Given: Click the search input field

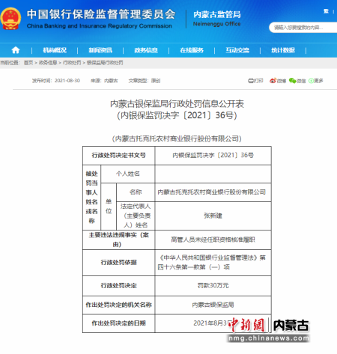Looking at the screenshot, I should click(303, 28).
